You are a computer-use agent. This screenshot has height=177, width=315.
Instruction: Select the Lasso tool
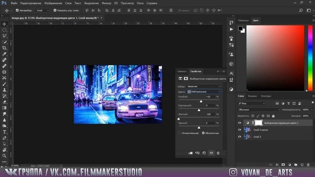[x=4, y=36]
